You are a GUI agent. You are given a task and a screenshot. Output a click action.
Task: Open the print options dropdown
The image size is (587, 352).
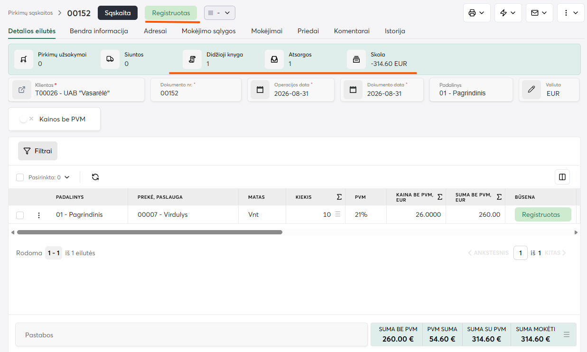(x=477, y=13)
